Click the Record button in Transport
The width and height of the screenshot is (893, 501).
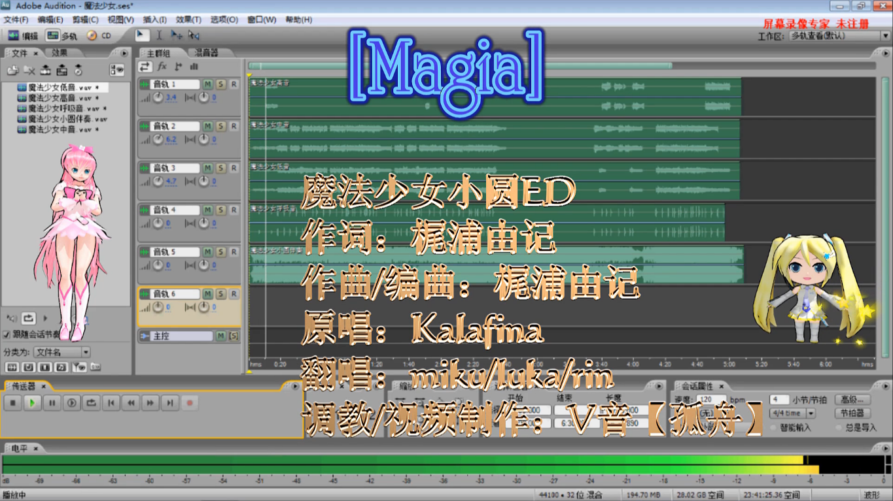click(190, 403)
